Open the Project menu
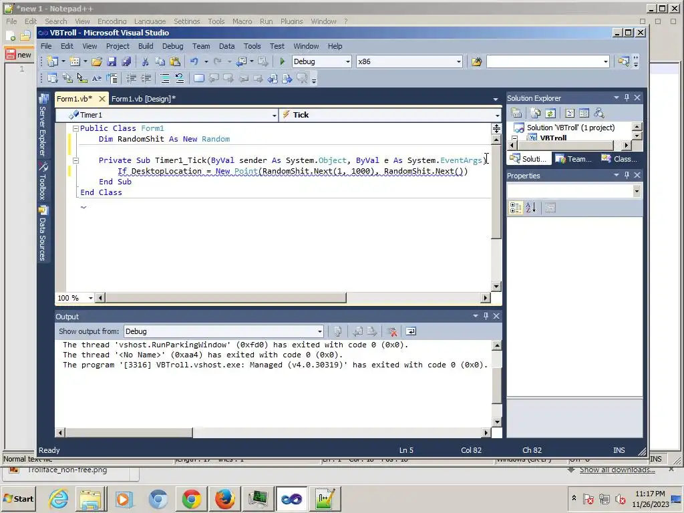The height and width of the screenshot is (513, 684). pyautogui.click(x=118, y=46)
